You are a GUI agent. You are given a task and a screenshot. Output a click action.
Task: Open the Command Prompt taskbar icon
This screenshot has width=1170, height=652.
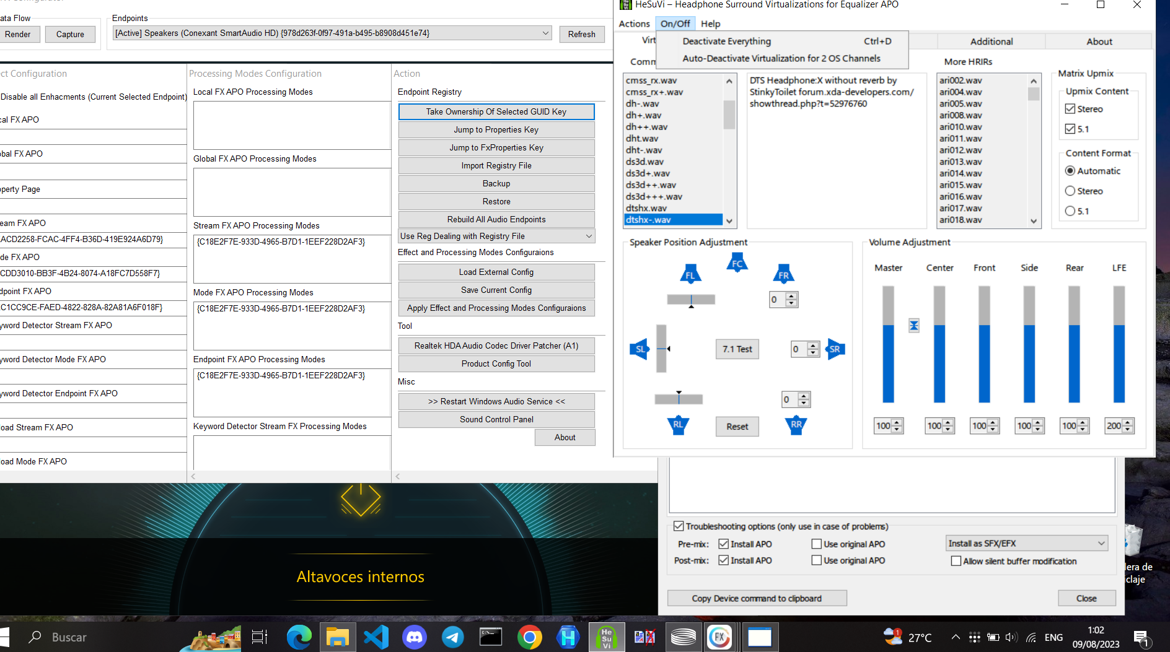[491, 637]
